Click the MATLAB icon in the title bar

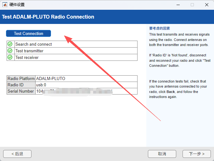click(5, 5)
